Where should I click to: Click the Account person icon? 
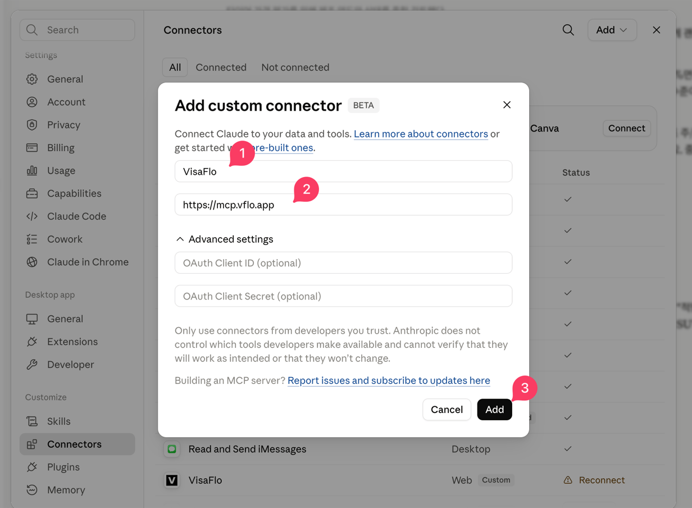[x=32, y=102]
